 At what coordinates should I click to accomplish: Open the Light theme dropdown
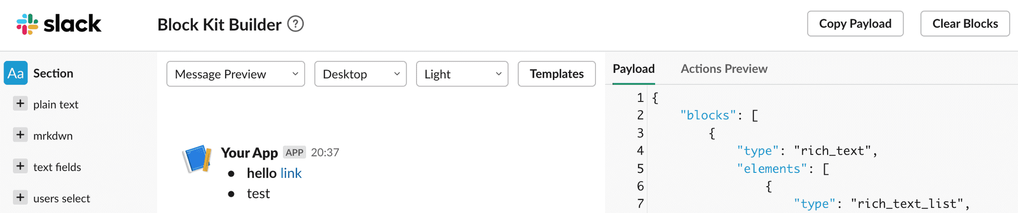click(462, 74)
